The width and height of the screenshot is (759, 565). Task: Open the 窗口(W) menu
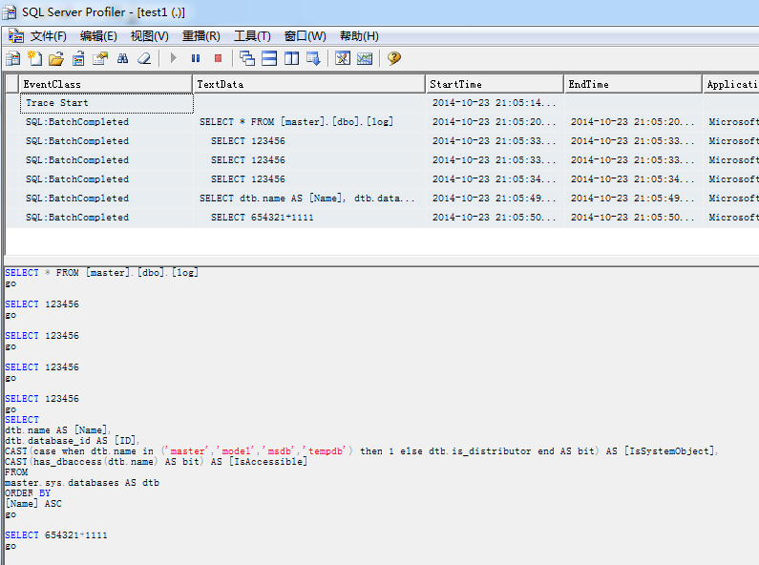click(x=305, y=36)
